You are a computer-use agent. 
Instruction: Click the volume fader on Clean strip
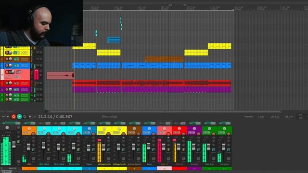tap(89, 148)
